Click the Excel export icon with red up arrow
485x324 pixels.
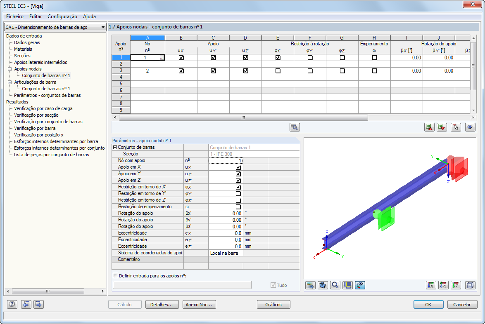[x=429, y=127]
